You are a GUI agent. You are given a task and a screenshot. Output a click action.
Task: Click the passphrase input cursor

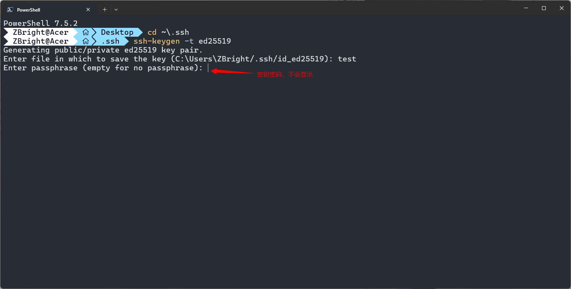click(x=208, y=68)
